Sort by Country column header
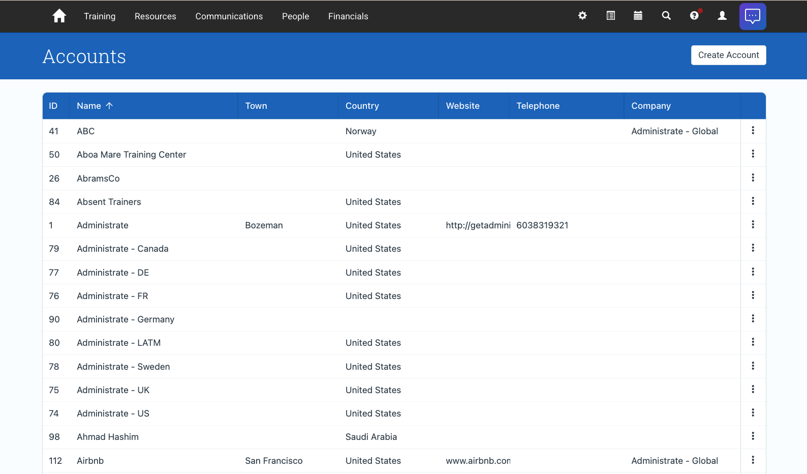The height and width of the screenshot is (474, 807). (x=362, y=106)
